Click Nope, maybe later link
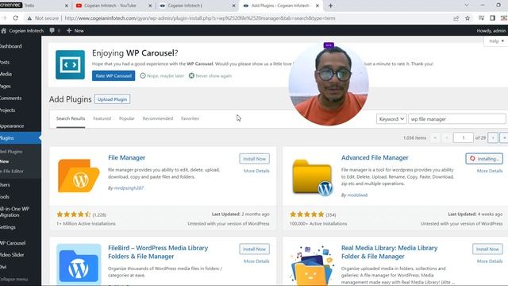The height and width of the screenshot is (286, 508). coord(162,75)
